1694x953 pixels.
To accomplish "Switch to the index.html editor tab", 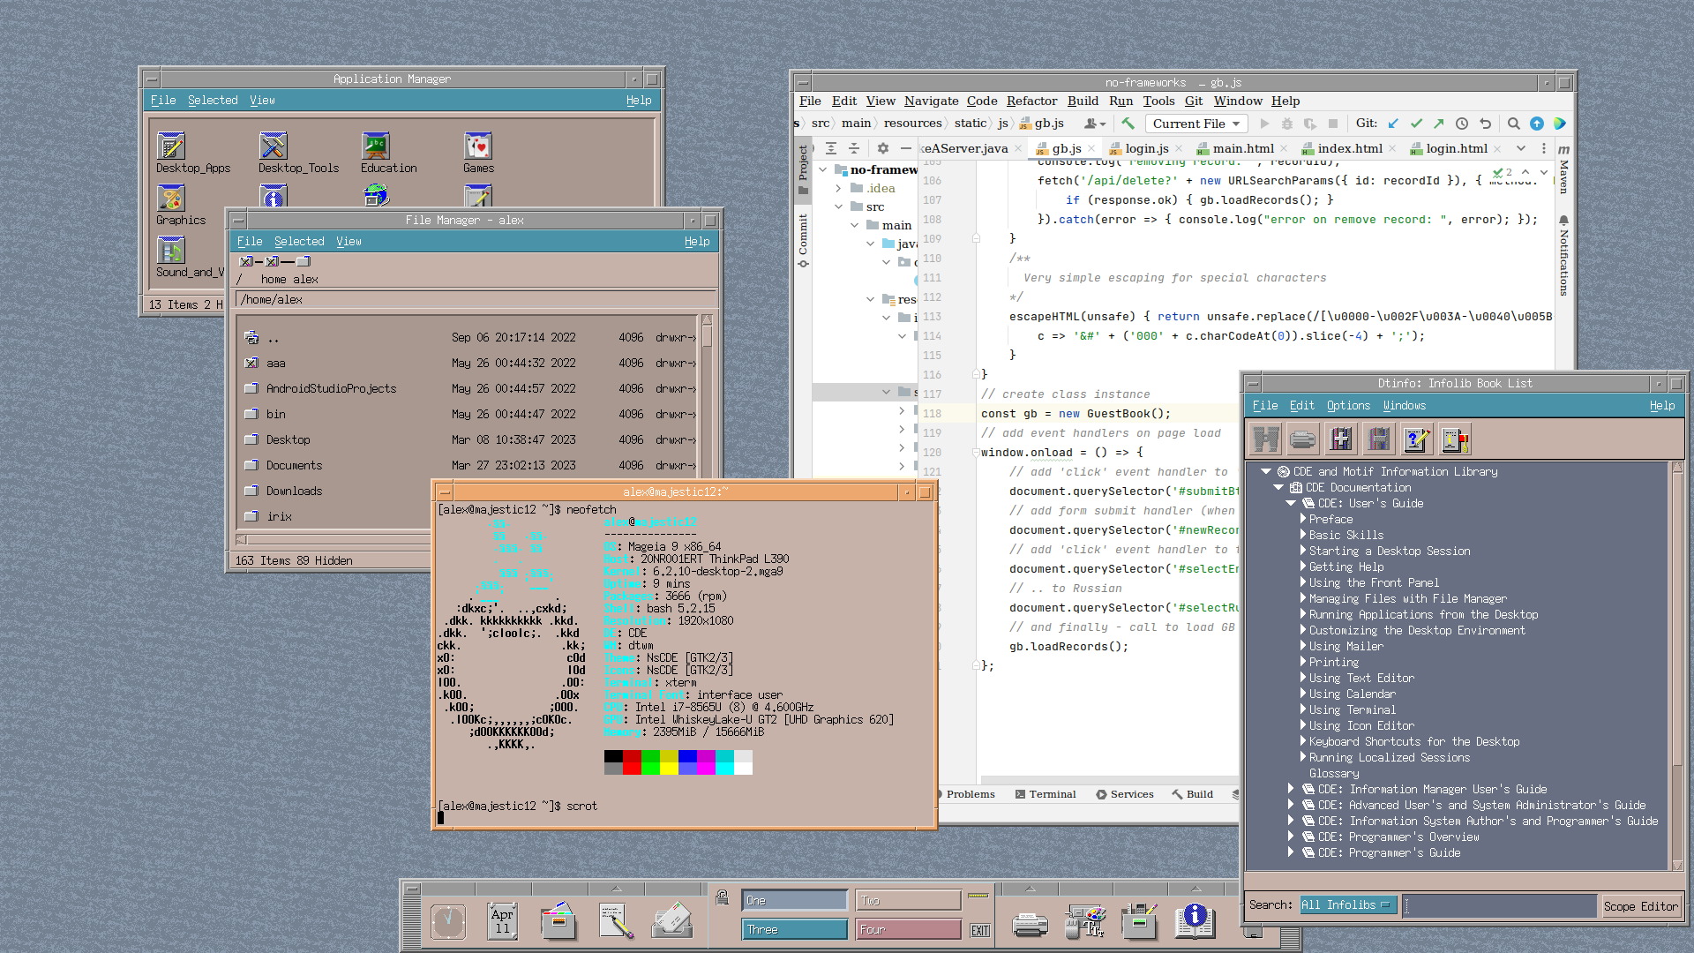I will (1350, 148).
